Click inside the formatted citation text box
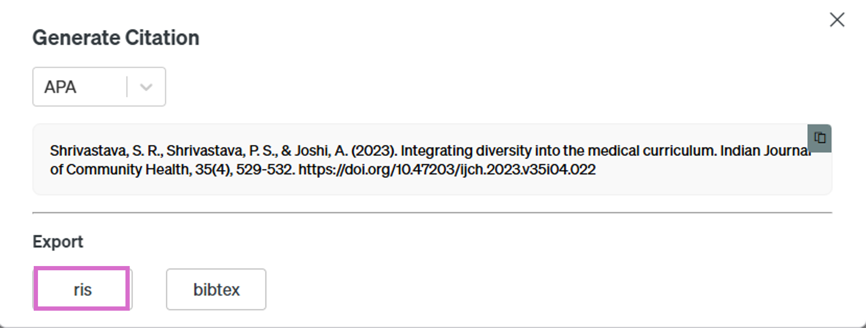 tap(432, 160)
